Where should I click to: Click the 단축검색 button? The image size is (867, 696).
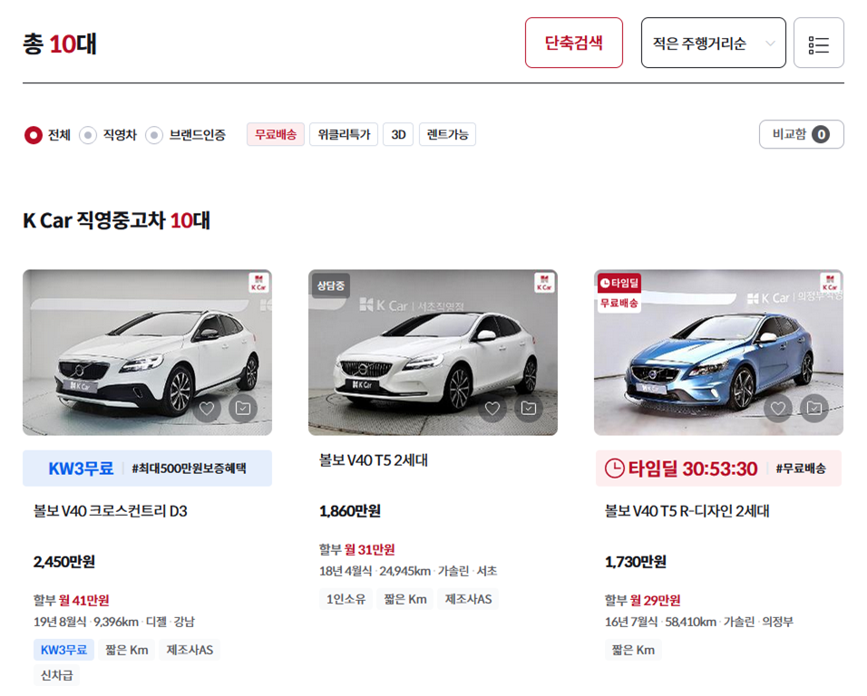(574, 43)
